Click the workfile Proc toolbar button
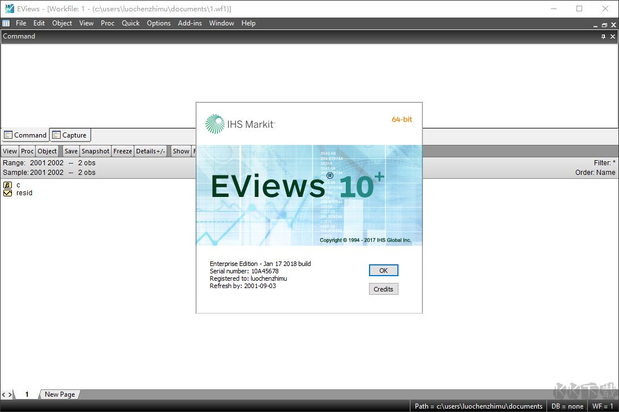Screen dimensions: 619x412 pos(27,151)
